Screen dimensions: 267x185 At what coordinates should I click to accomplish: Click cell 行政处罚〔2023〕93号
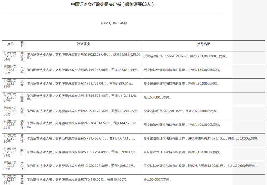[x=10, y=179]
